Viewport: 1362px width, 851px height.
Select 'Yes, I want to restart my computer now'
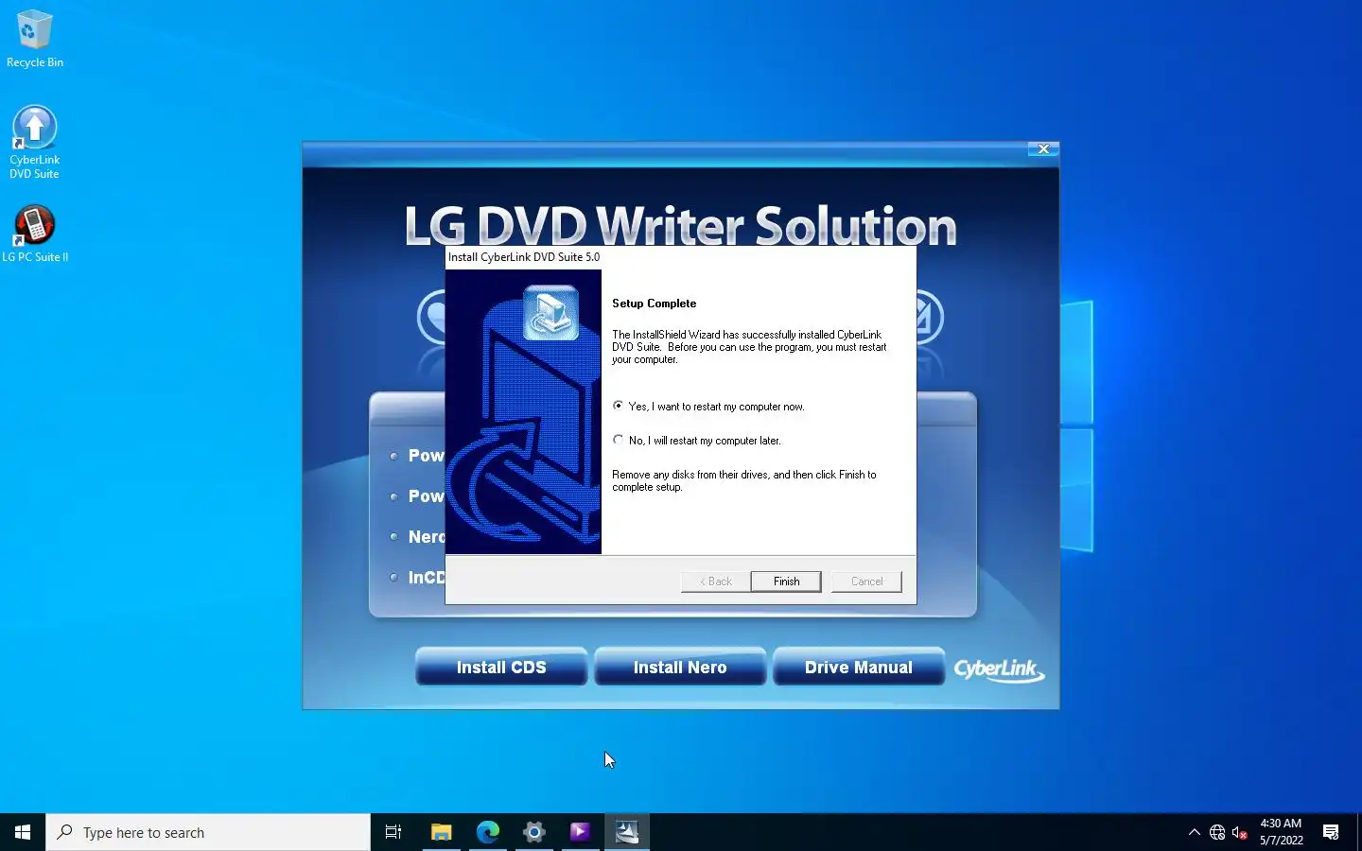pos(708,407)
